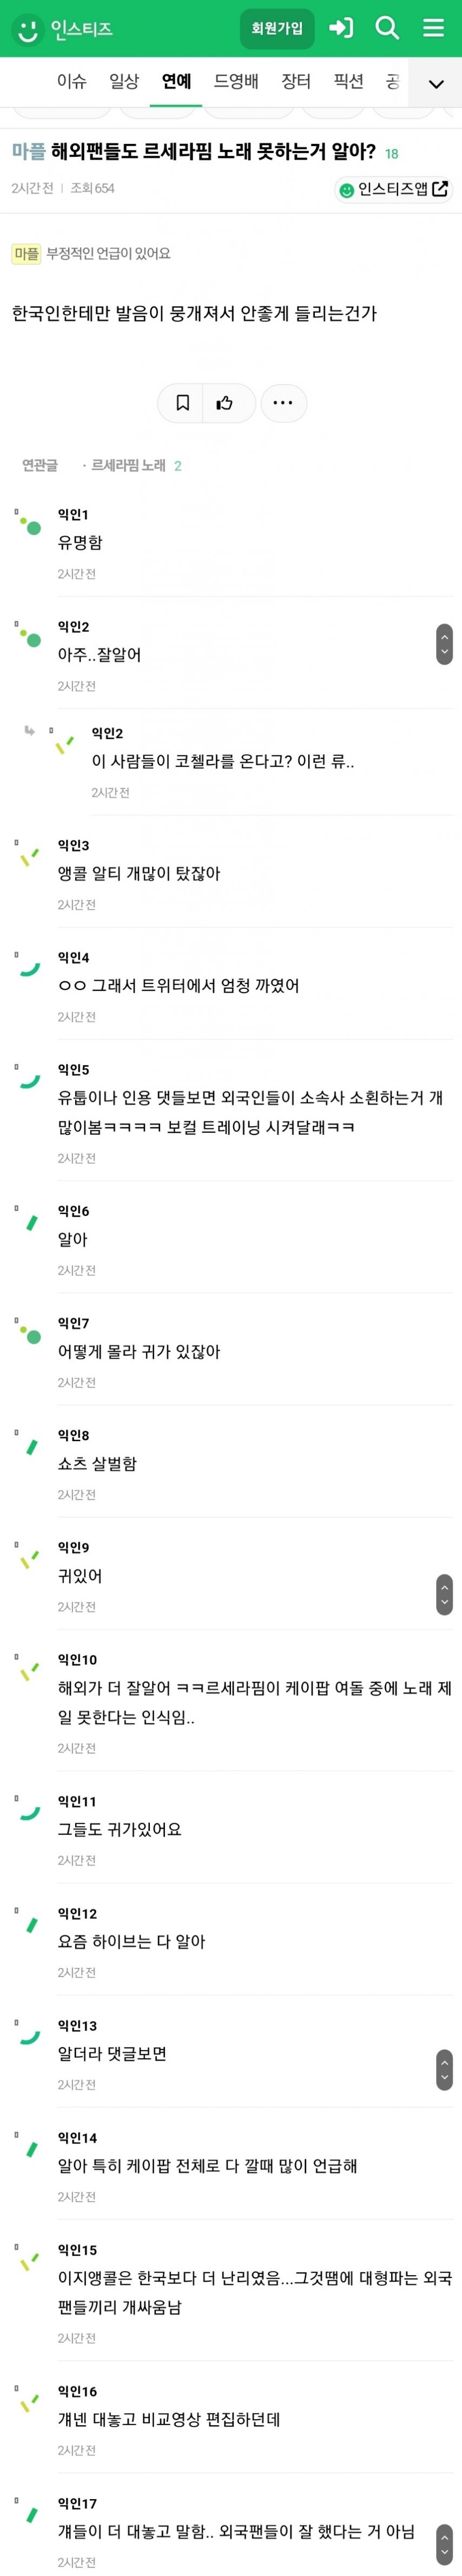Bookmark this post with scrap icon
The image size is (462, 2576).
182,403
